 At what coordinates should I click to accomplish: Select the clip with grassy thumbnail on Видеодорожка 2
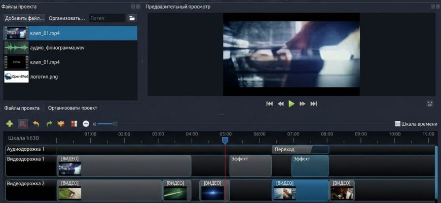(x=109, y=191)
